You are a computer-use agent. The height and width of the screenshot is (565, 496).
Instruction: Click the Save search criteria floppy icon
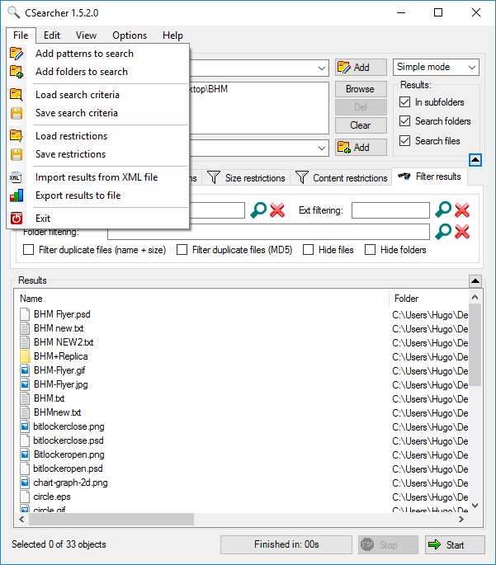coord(17,113)
